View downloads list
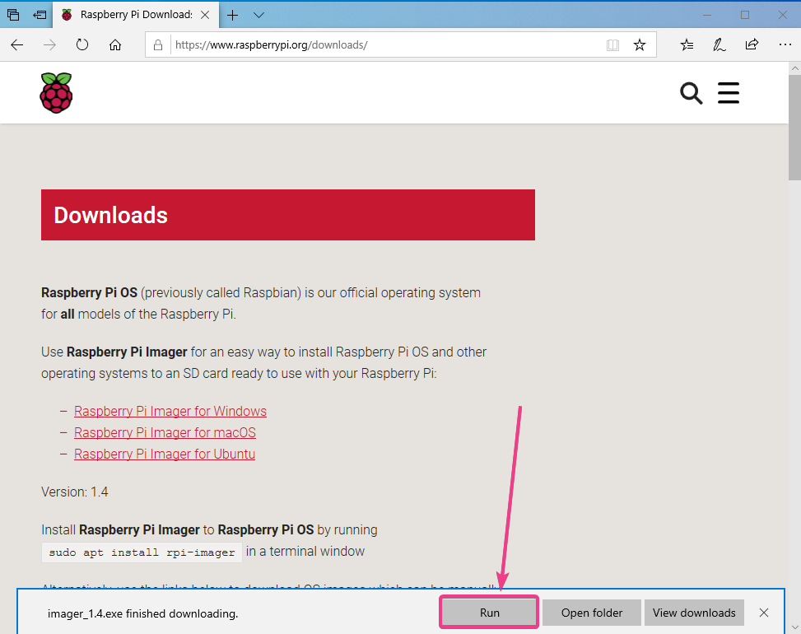The height and width of the screenshot is (634, 801). click(694, 613)
